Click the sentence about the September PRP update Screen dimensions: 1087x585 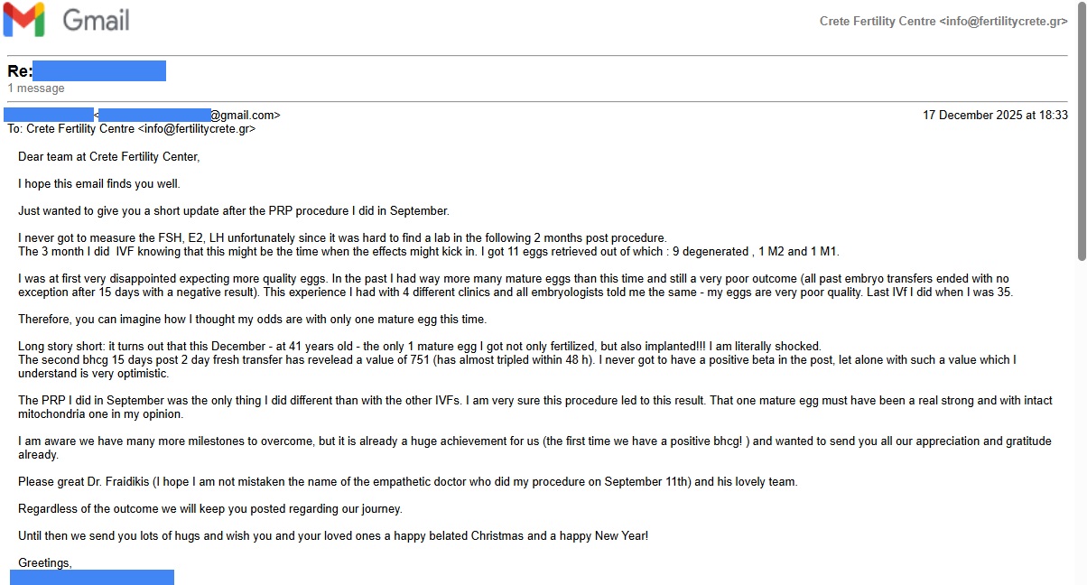click(x=233, y=211)
